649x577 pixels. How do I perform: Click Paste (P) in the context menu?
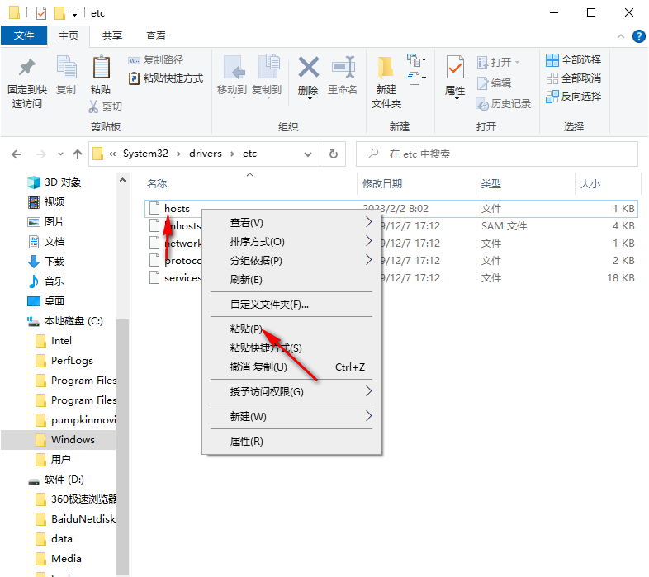(291, 329)
